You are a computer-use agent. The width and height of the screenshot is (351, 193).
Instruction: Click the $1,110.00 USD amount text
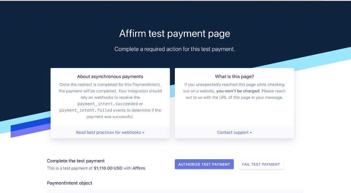[x=108, y=168]
